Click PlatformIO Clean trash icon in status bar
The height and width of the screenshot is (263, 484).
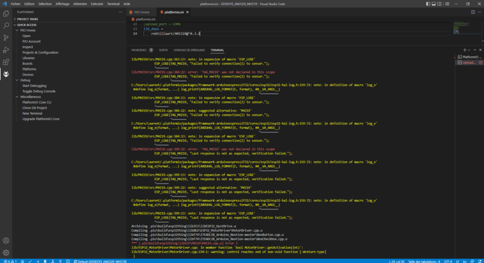tap(45, 261)
